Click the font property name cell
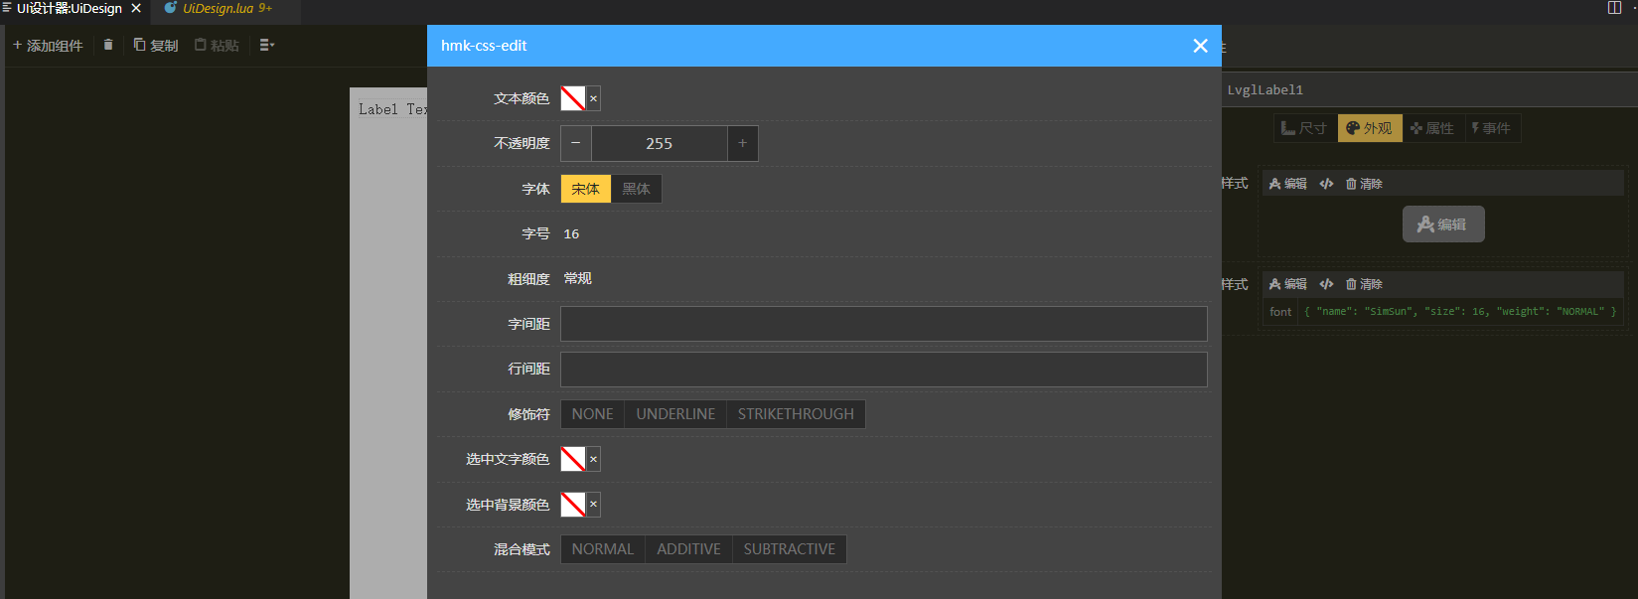 click(x=1280, y=312)
